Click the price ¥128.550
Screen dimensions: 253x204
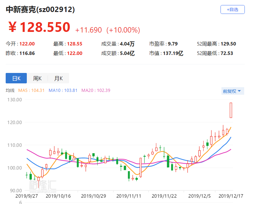(x=39, y=27)
